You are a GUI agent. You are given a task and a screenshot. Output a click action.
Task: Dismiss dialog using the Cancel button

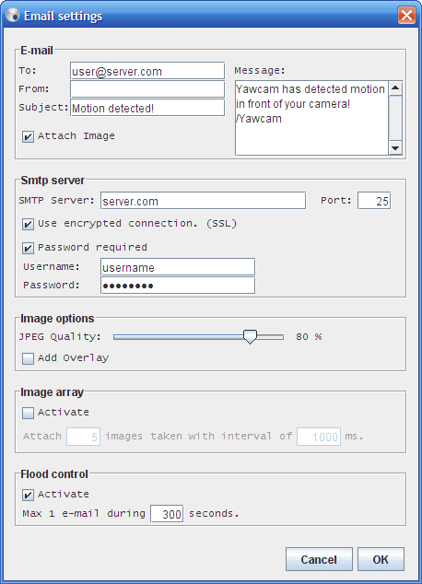click(x=319, y=559)
